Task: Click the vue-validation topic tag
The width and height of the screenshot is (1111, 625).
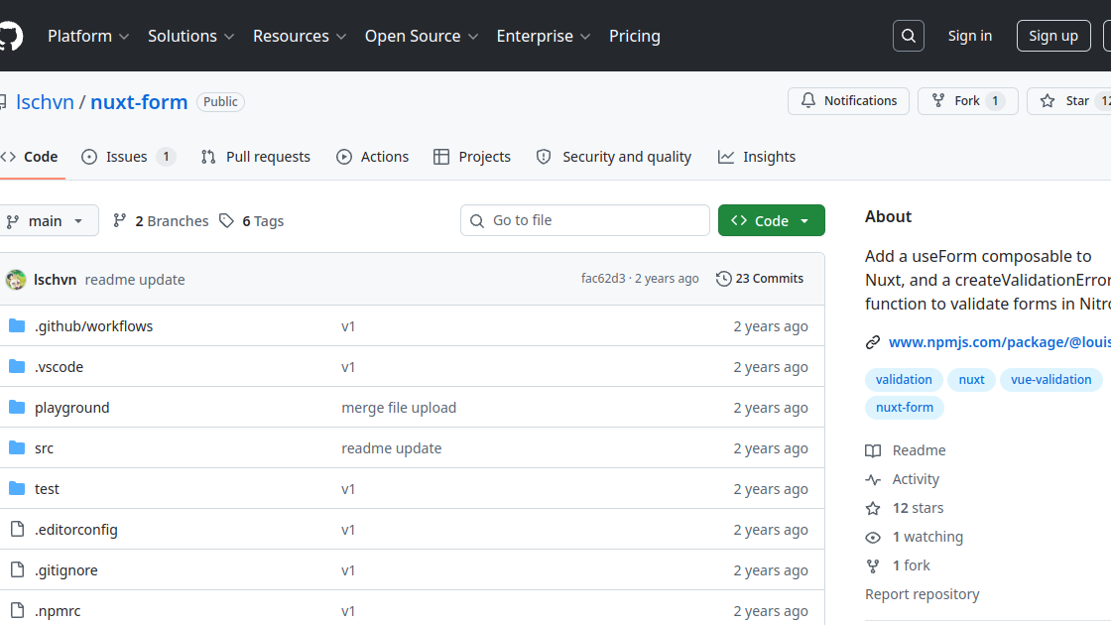Action: pos(1050,380)
